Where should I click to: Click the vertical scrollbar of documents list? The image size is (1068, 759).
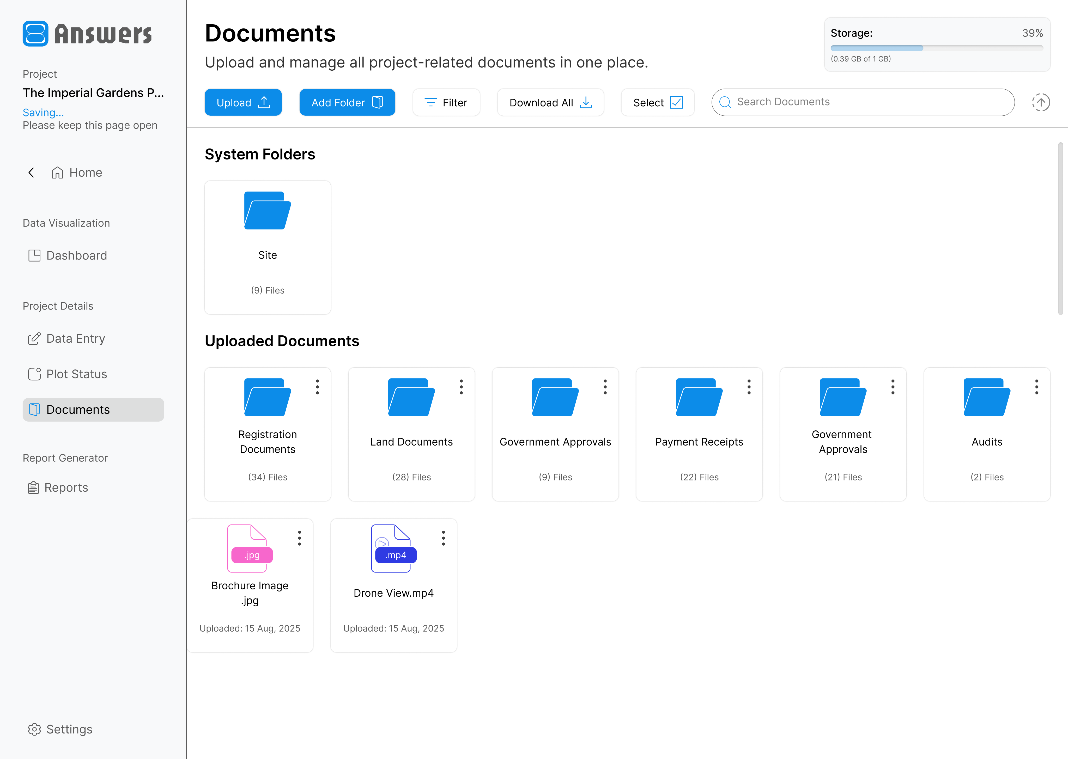pyautogui.click(x=1060, y=229)
